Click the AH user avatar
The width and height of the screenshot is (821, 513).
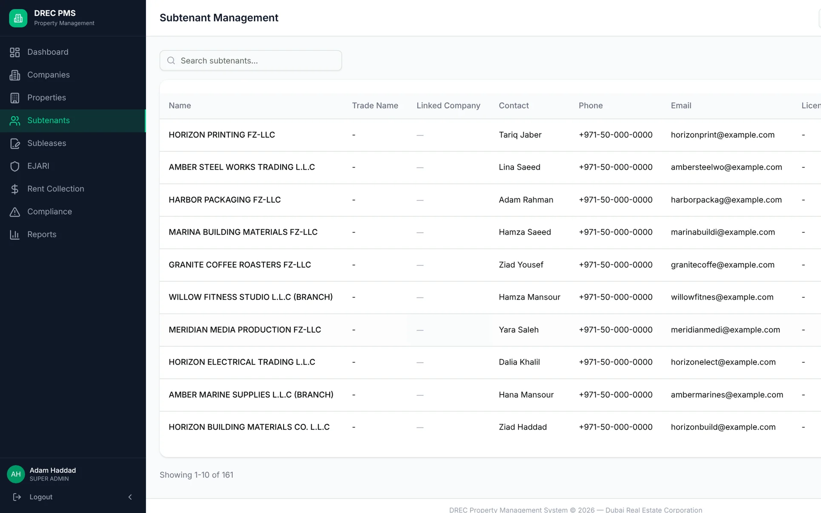[16, 474]
